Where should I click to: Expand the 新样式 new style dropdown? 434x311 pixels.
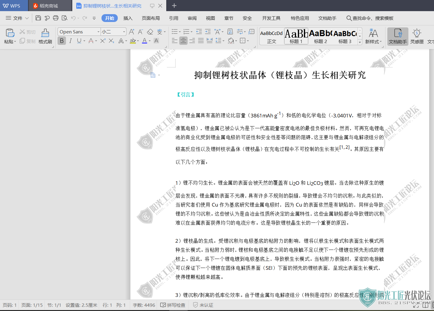(x=381, y=42)
